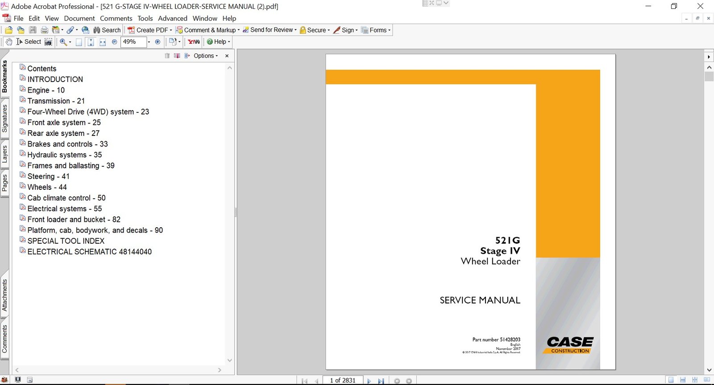Click the Snapshot camera tool

click(48, 42)
